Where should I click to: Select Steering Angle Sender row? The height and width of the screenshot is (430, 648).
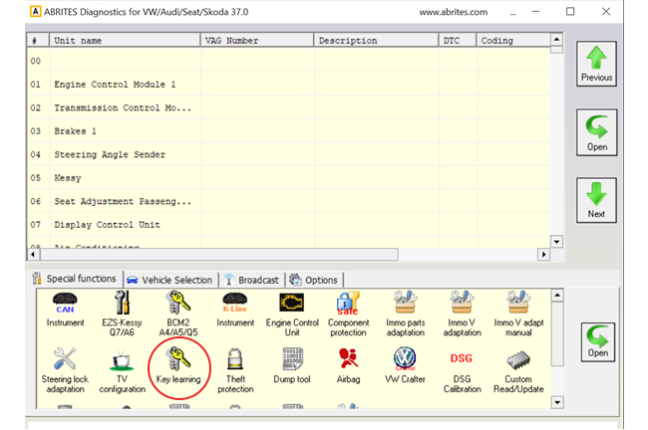click(289, 154)
